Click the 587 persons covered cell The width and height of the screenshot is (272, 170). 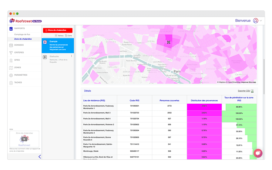[x=170, y=137]
